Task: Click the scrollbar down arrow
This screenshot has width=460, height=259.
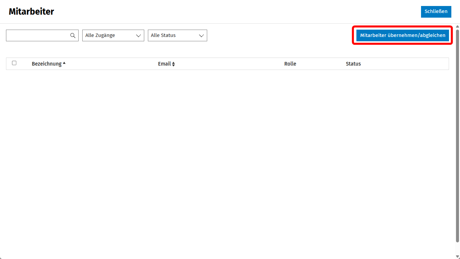Action: pos(457,256)
